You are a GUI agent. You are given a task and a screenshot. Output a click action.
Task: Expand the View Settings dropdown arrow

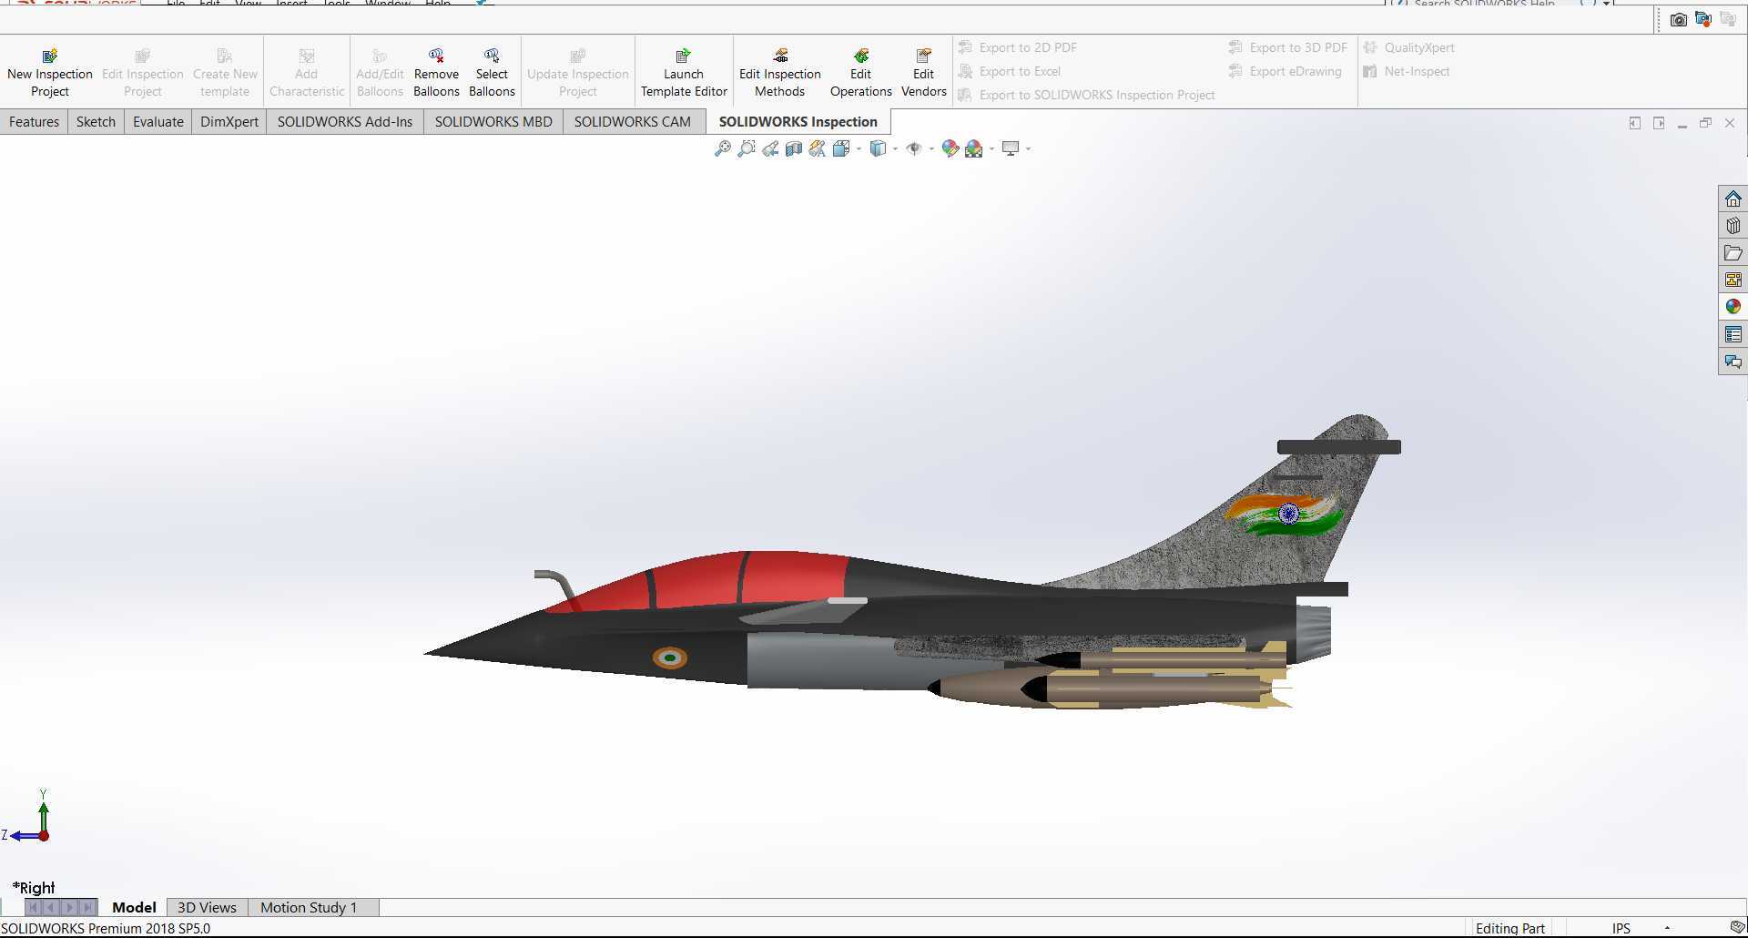click(x=1028, y=148)
